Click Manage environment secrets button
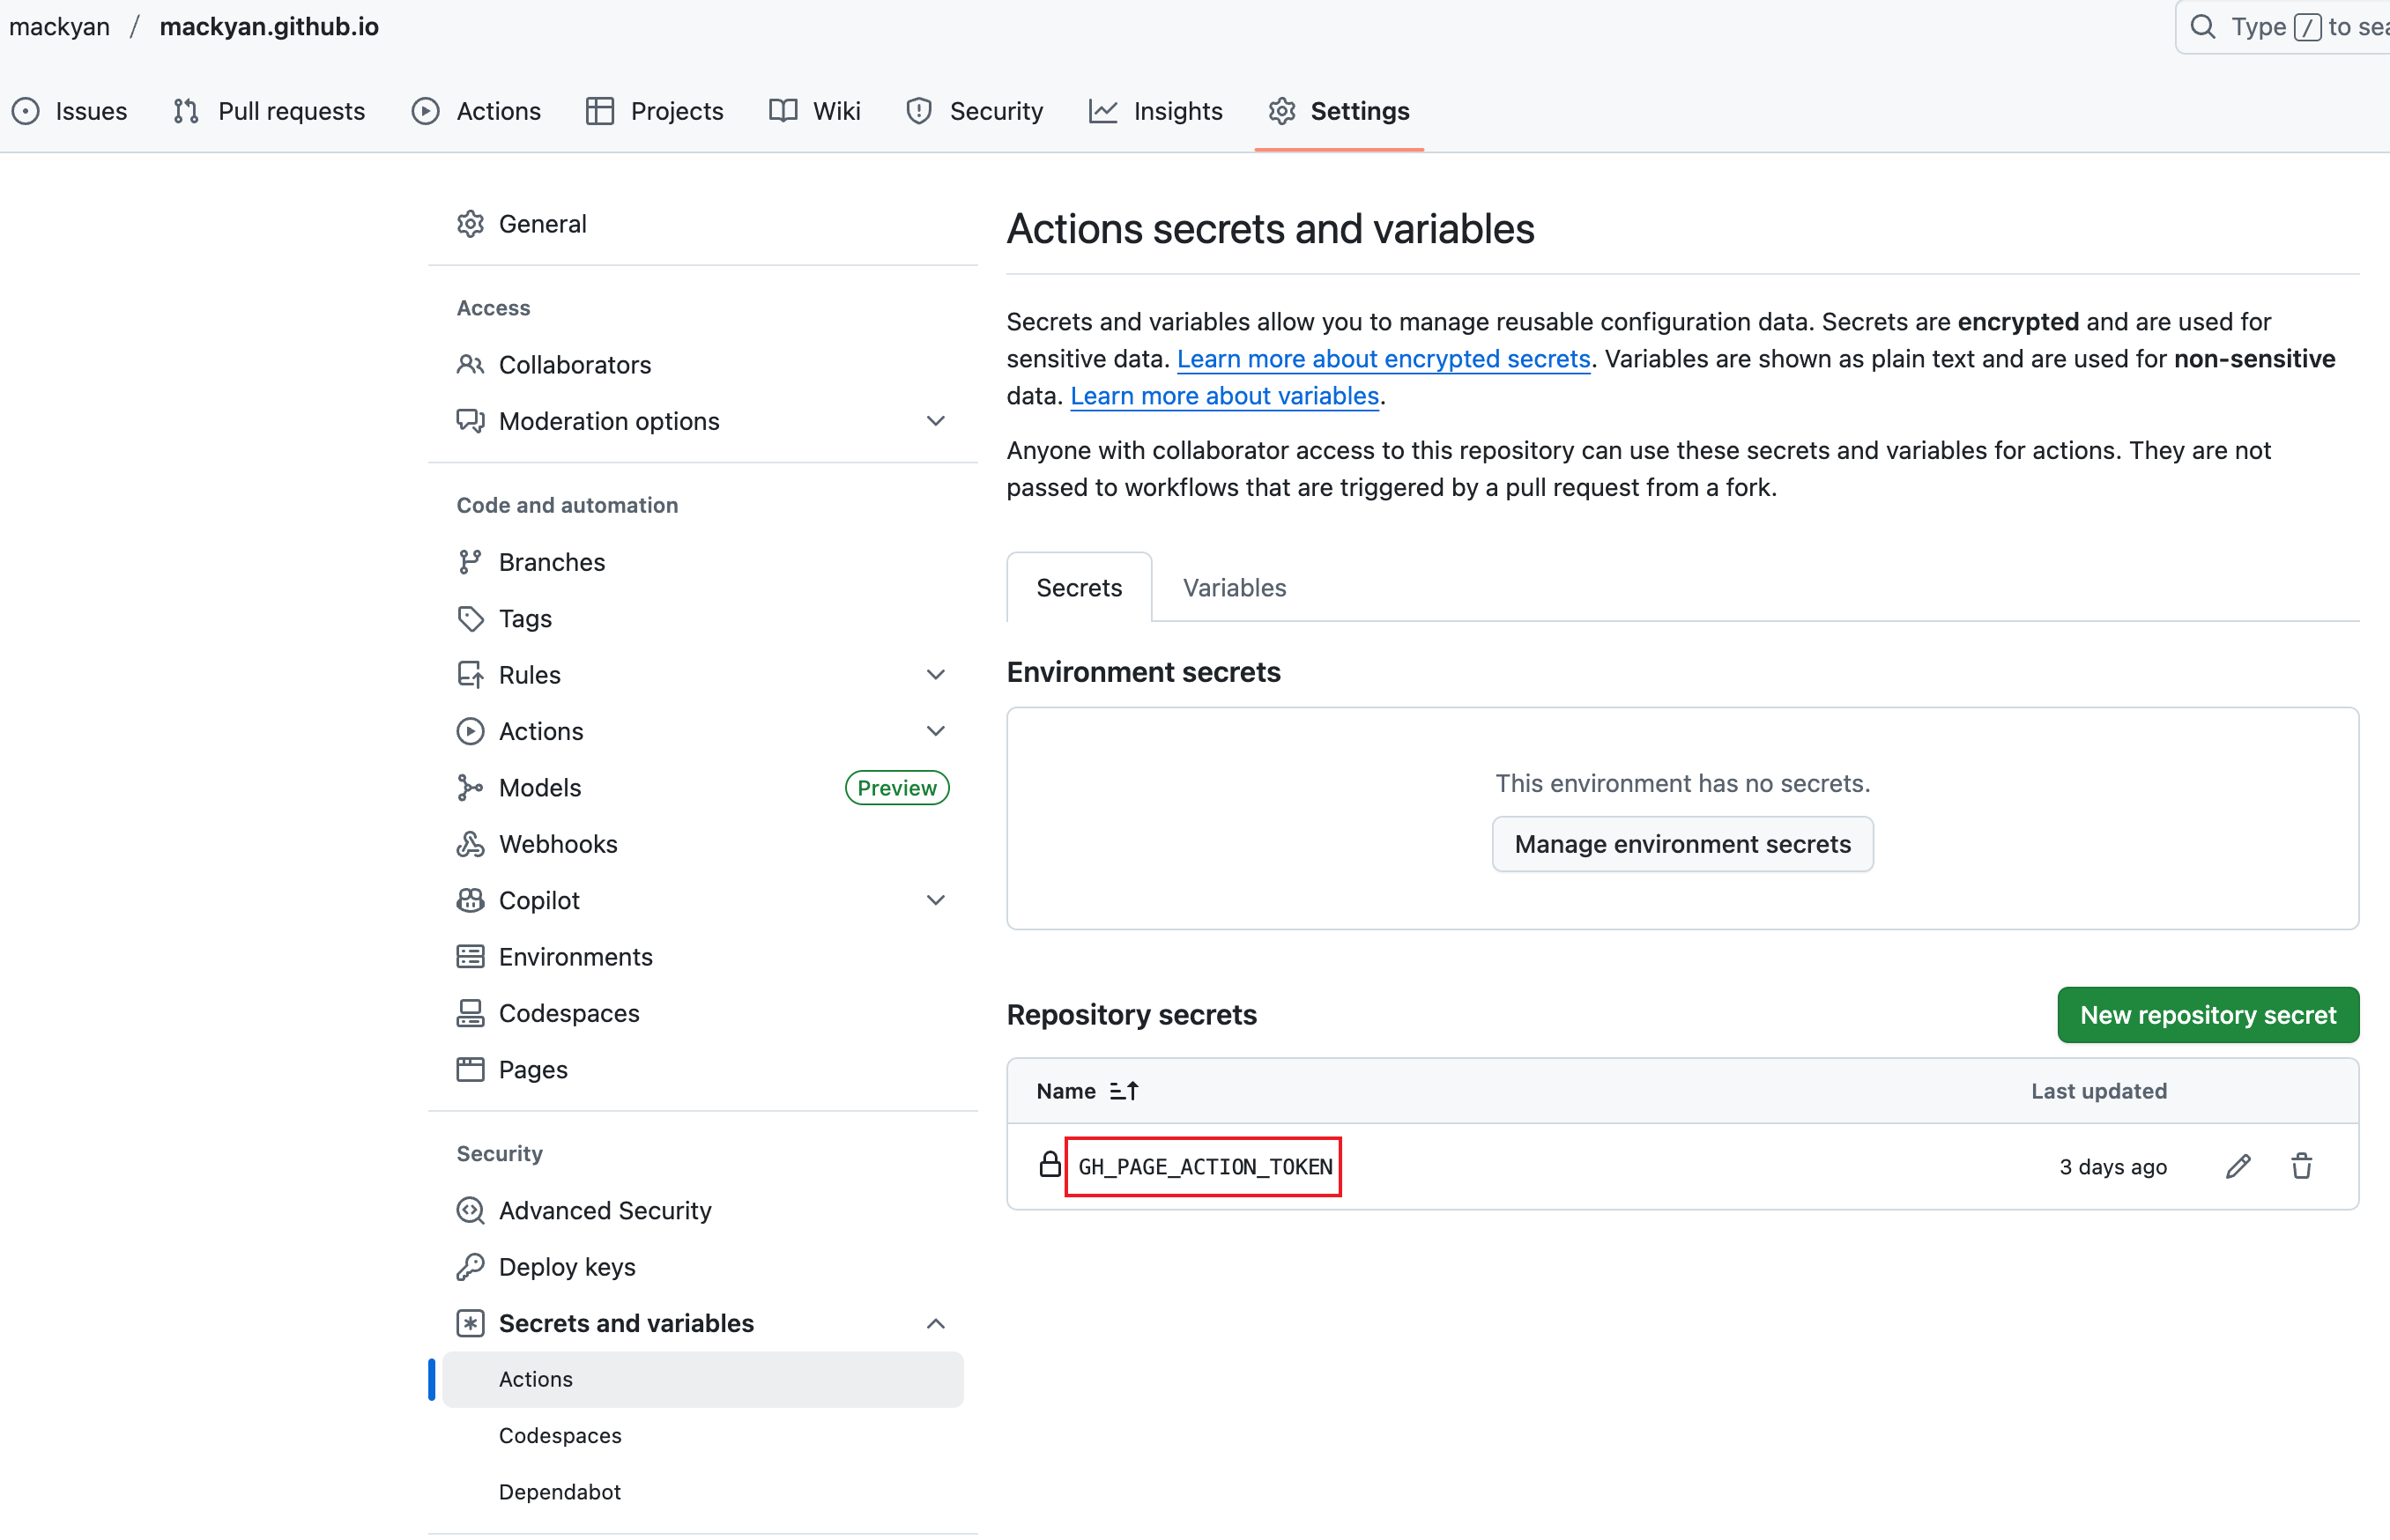The image size is (2390, 1540). (x=1682, y=844)
